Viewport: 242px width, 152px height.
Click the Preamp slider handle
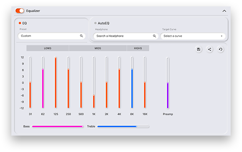click(x=167, y=83)
